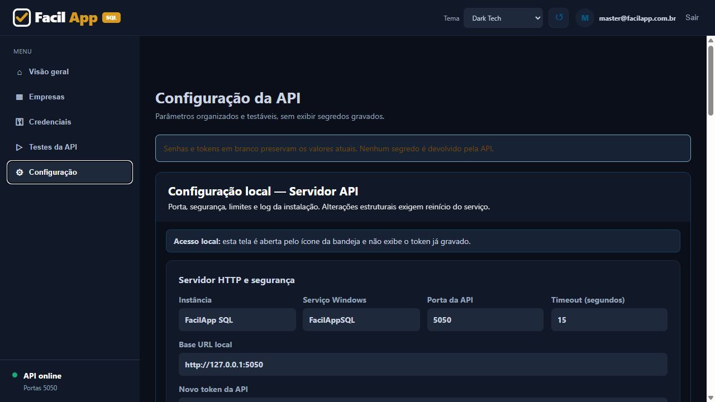The width and height of the screenshot is (715, 402).
Task: Open the Tema dropdown showing Dark Tech
Action: (503, 18)
